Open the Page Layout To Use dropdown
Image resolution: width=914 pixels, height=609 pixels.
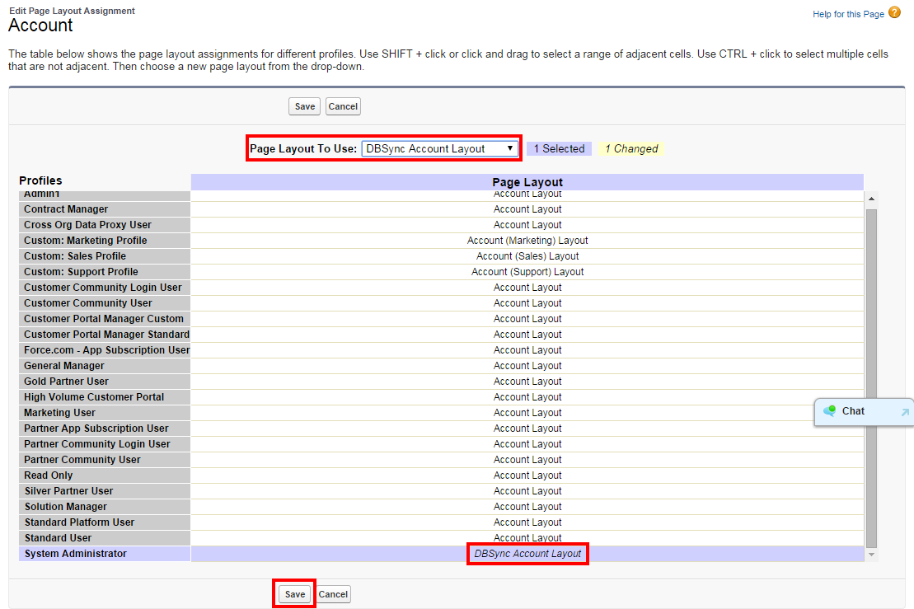[x=440, y=149]
